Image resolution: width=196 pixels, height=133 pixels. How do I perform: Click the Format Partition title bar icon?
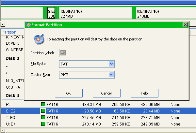tap(28, 25)
